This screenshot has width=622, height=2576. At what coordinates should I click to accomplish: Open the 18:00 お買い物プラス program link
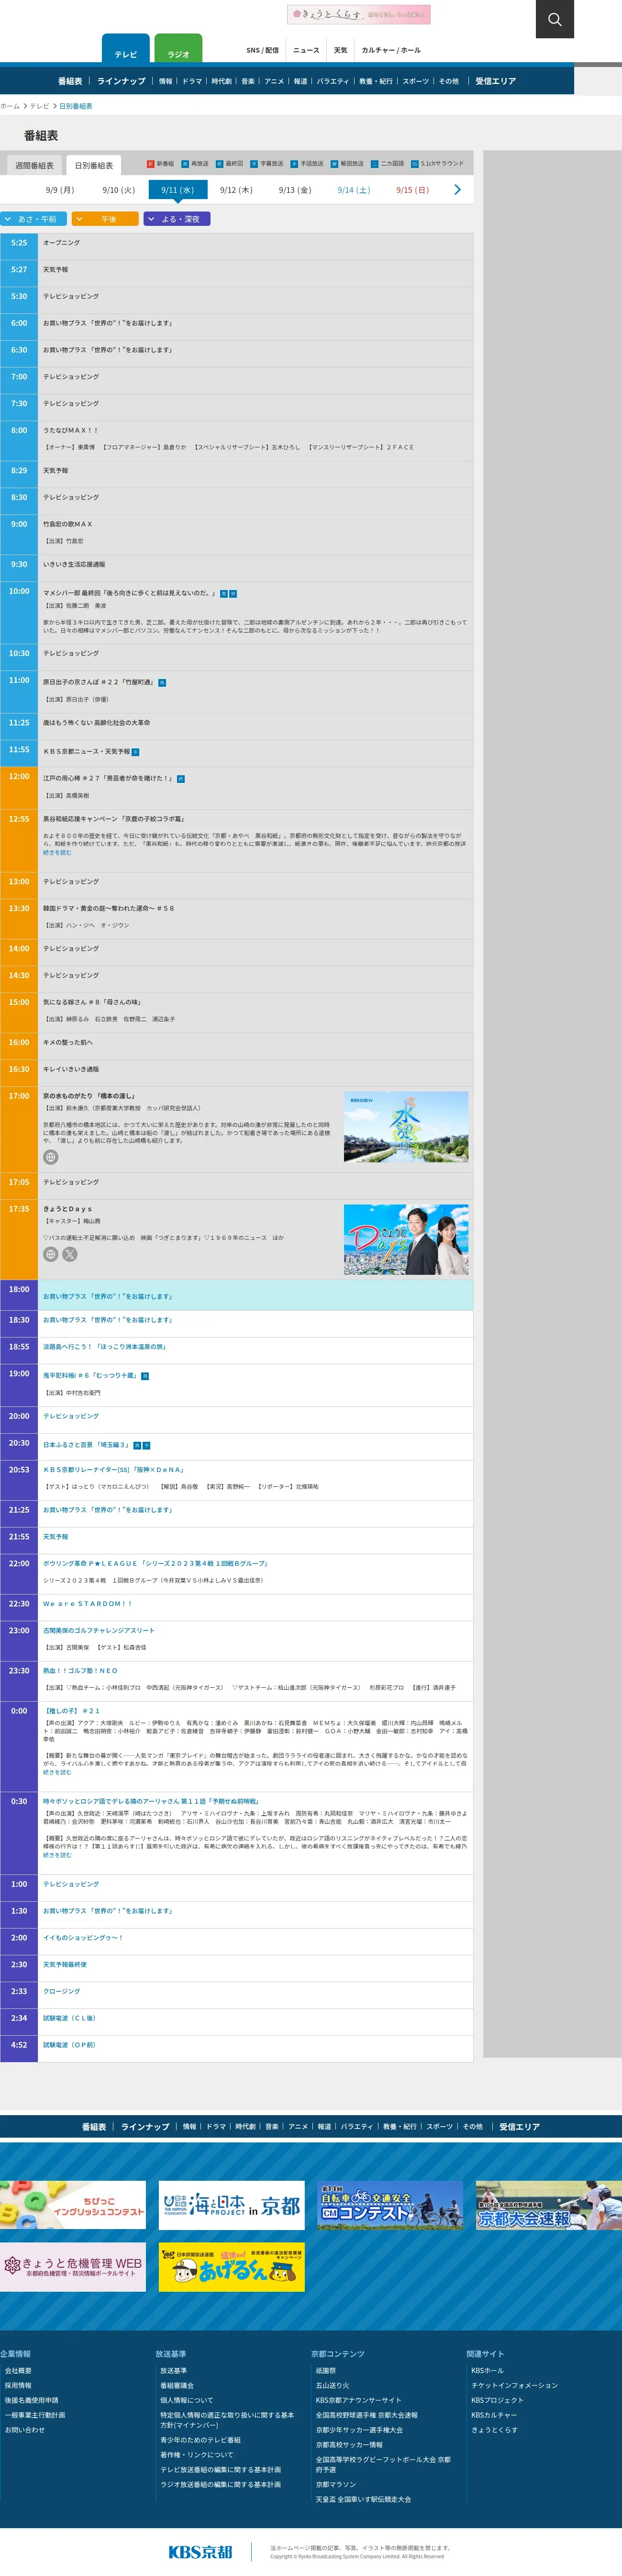pyautogui.click(x=108, y=1296)
